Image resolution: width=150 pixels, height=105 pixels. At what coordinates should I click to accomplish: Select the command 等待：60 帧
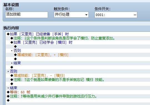point(78,92)
